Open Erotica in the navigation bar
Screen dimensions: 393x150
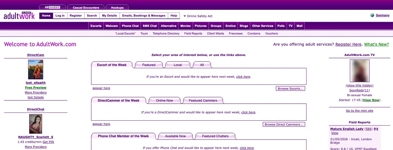[x=231, y=26]
